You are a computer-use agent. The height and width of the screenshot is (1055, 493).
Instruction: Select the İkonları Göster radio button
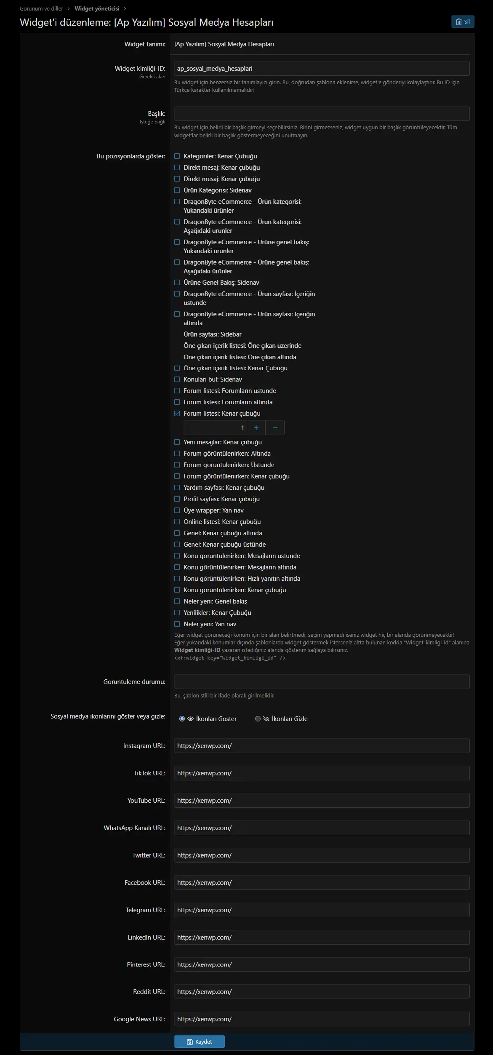pyautogui.click(x=182, y=719)
